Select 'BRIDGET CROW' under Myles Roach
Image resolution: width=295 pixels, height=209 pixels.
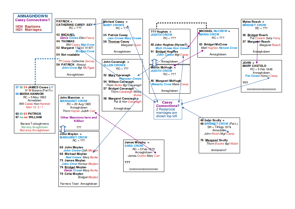coord(254,25)
